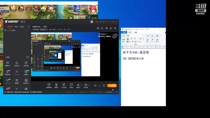Image resolution: width=210 pixels, height=118 pixels.
Task: Redo action in WordPad quick access
Action: [131, 29]
